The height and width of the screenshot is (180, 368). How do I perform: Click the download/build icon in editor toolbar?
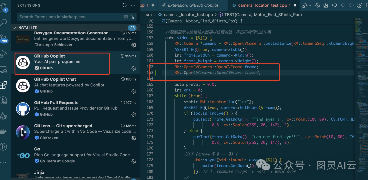pyautogui.click(x=326, y=5)
